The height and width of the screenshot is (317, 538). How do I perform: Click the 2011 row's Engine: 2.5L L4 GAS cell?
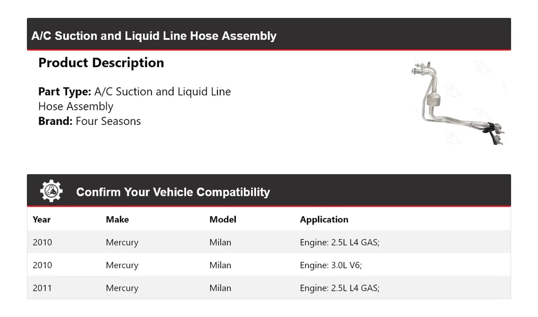(x=340, y=288)
